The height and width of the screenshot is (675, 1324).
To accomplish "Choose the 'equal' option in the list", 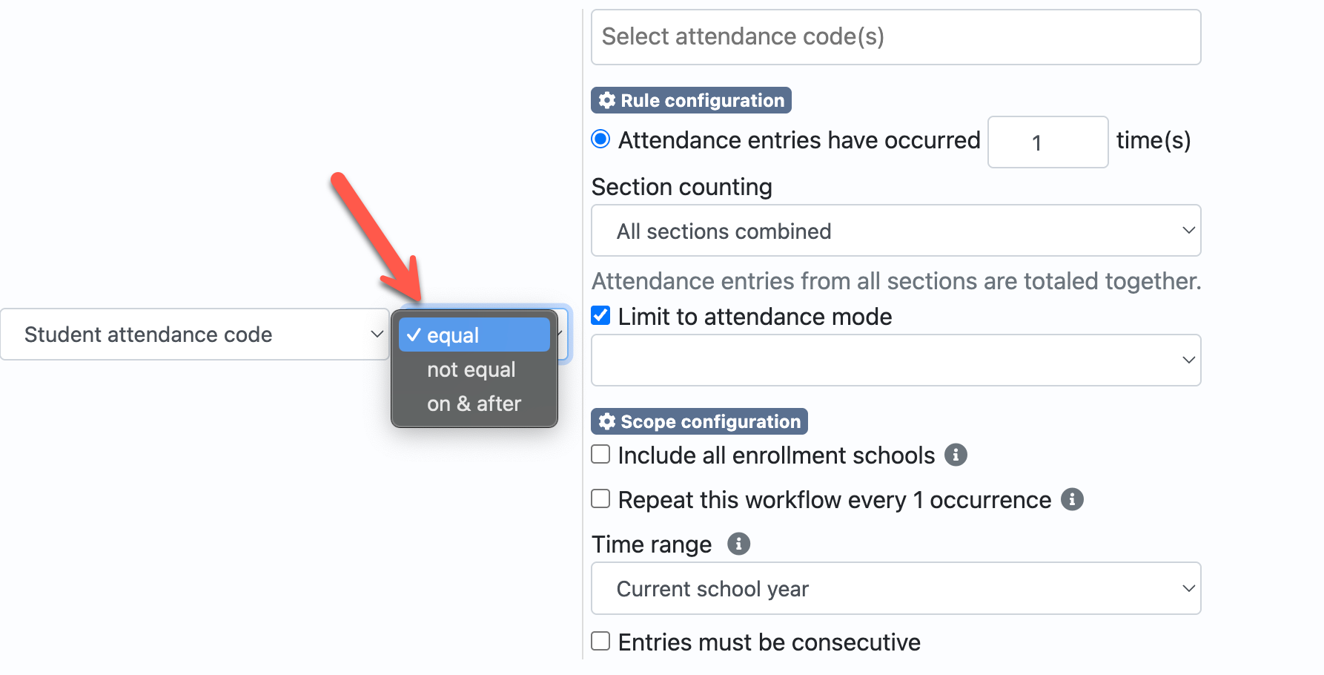I will [474, 335].
